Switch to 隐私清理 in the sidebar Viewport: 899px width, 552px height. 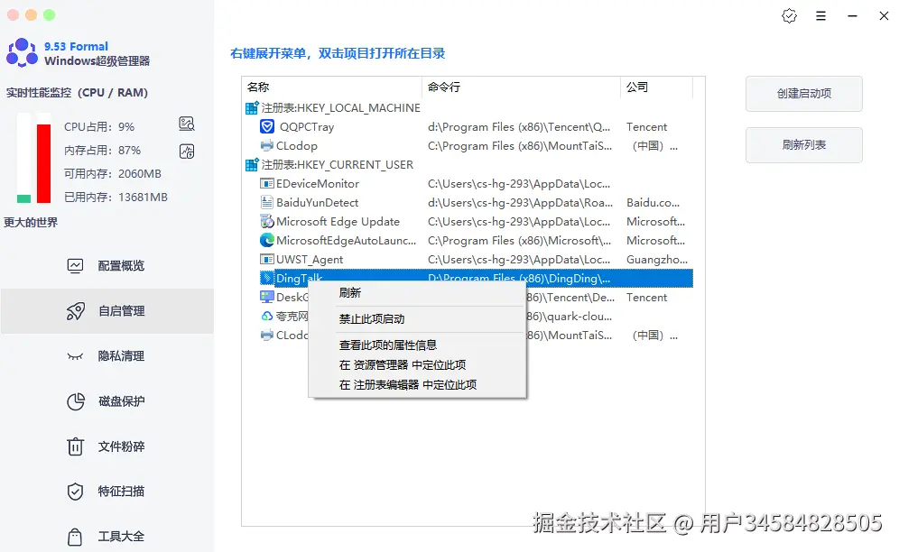coord(107,356)
